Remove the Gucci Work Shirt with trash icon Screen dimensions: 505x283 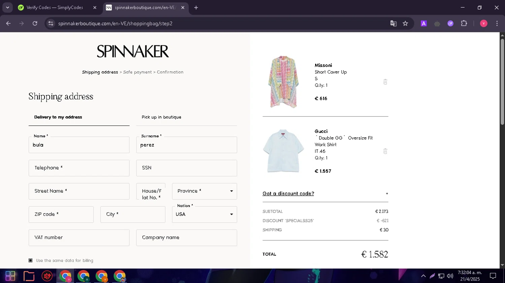coord(385,151)
